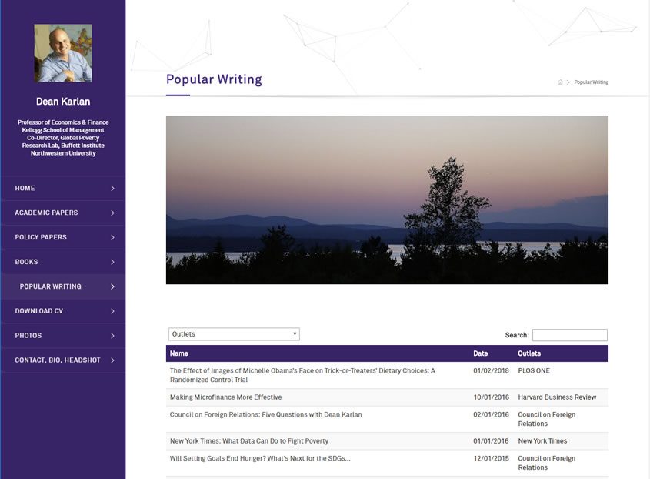Select the Download CV menu item
Image resolution: width=650 pixels, height=479 pixels.
coord(39,311)
